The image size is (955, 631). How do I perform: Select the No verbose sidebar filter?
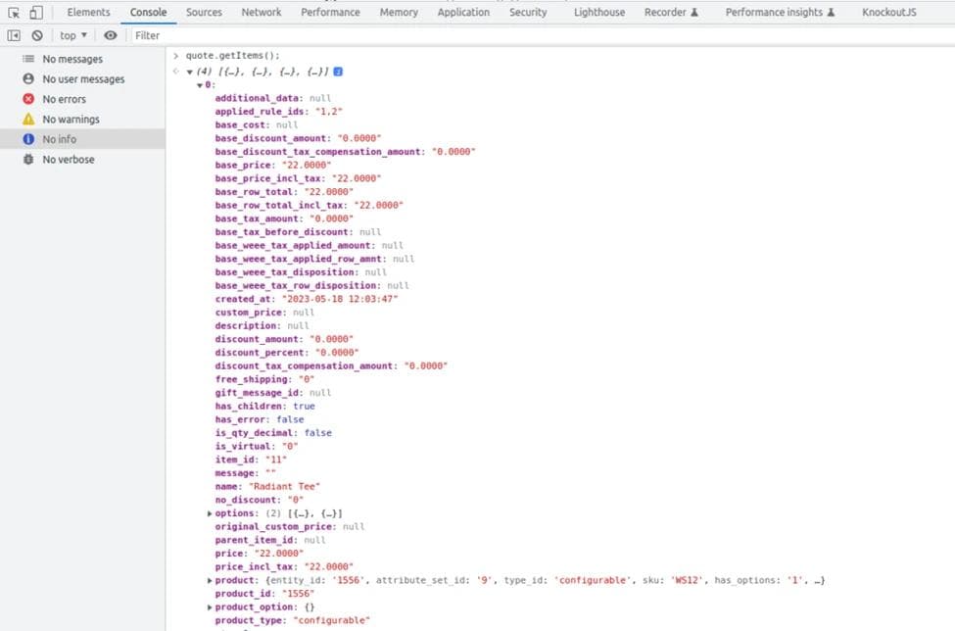coord(83,160)
